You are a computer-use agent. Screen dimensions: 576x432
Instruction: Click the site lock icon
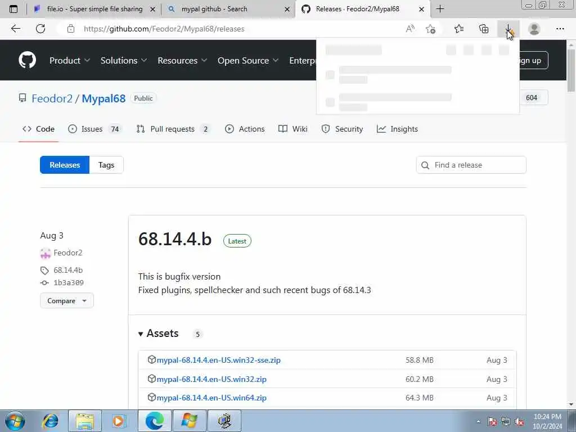71,29
